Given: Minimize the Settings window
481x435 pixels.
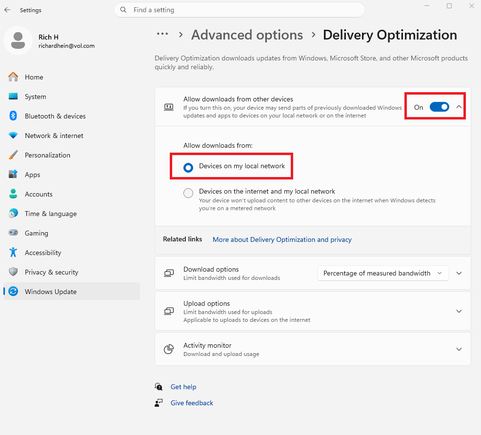Looking at the screenshot, I should pyautogui.click(x=427, y=6).
